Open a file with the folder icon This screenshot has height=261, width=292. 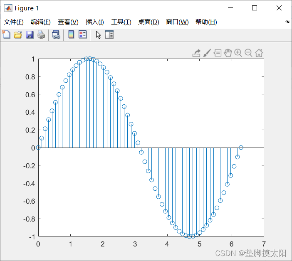tap(17, 35)
